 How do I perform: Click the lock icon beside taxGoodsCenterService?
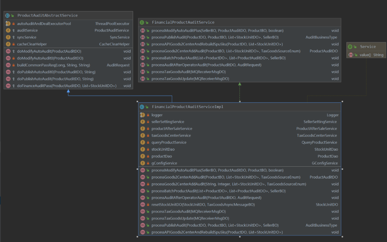[148, 136]
